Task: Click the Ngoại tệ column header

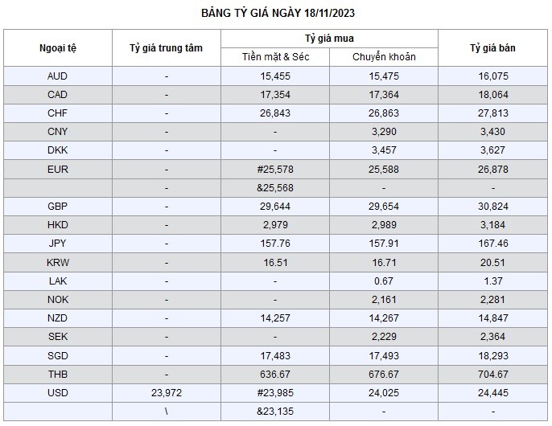Action: point(58,48)
